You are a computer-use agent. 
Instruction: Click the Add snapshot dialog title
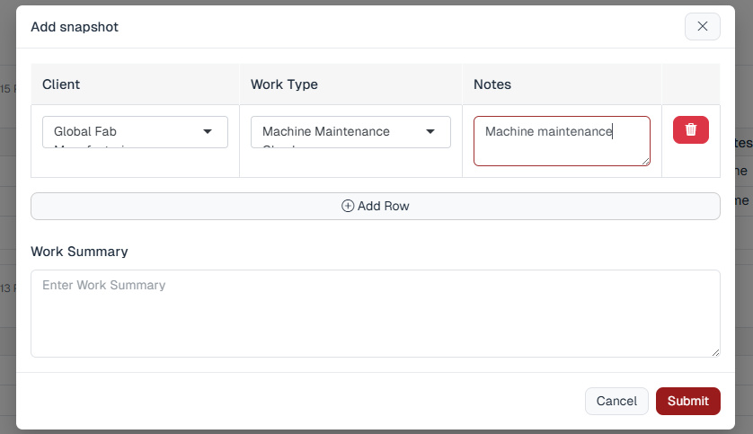[75, 27]
